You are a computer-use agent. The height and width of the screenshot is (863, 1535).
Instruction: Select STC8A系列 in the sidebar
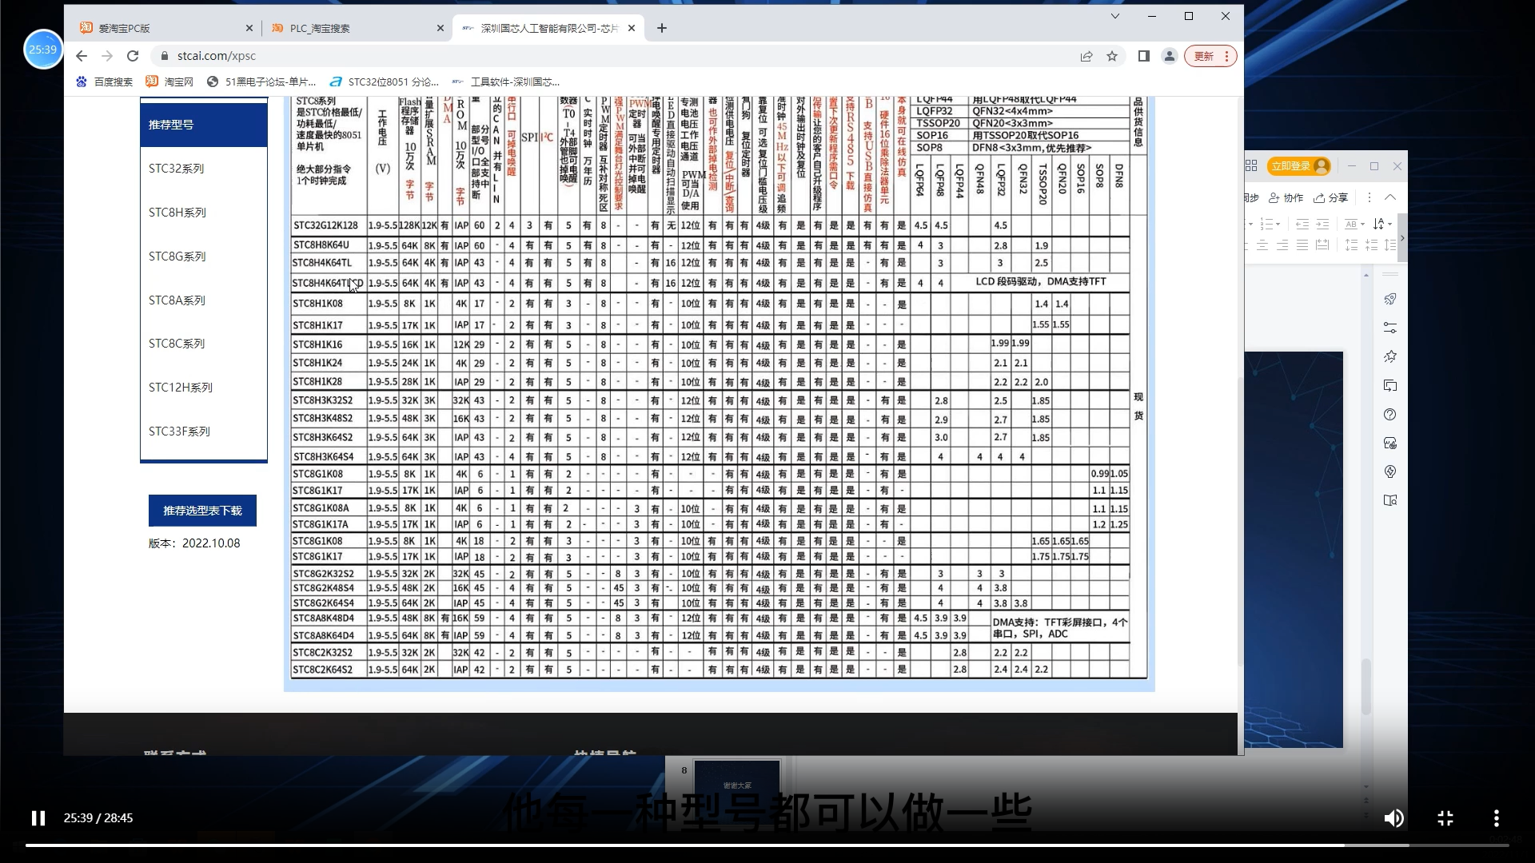pos(204,300)
